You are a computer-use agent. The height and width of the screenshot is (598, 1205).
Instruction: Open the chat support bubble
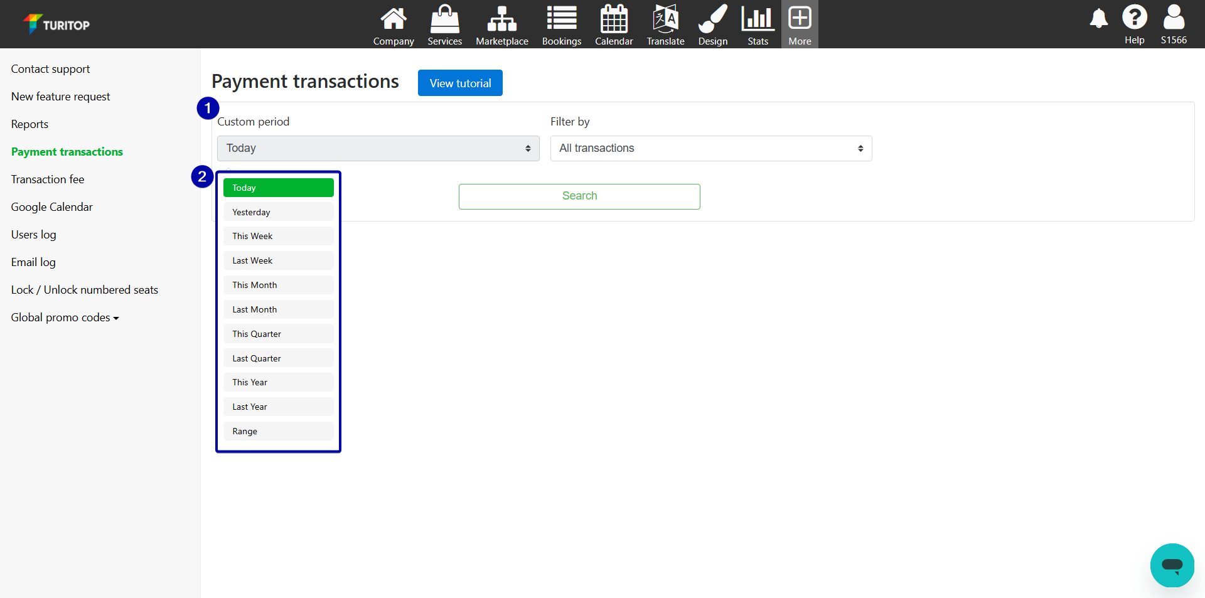click(x=1172, y=565)
